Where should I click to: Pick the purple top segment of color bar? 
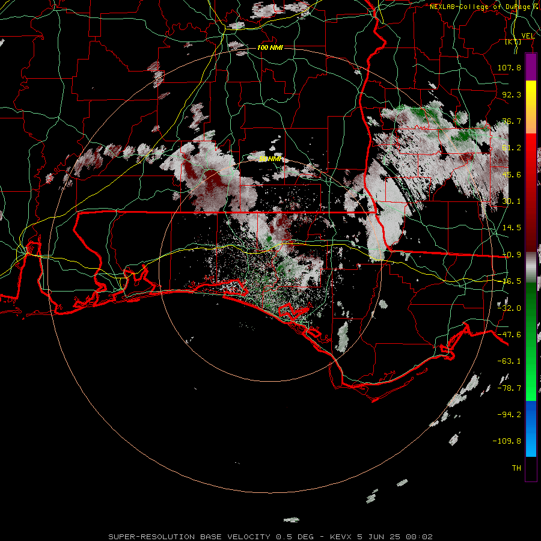[x=531, y=67]
